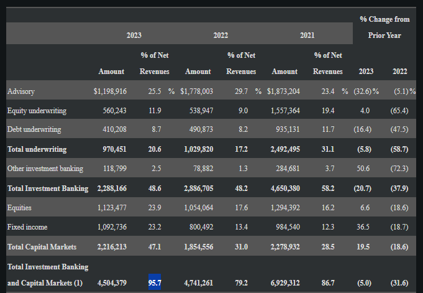Click the 2021 year column header
This screenshot has height=293, width=423.
307,35
